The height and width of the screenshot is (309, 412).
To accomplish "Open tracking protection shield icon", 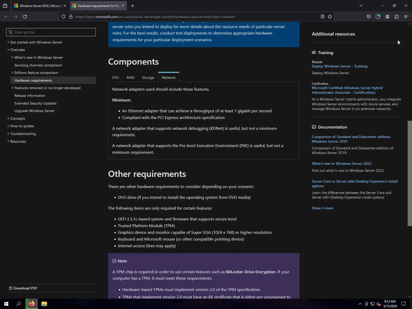I will coord(64,17).
